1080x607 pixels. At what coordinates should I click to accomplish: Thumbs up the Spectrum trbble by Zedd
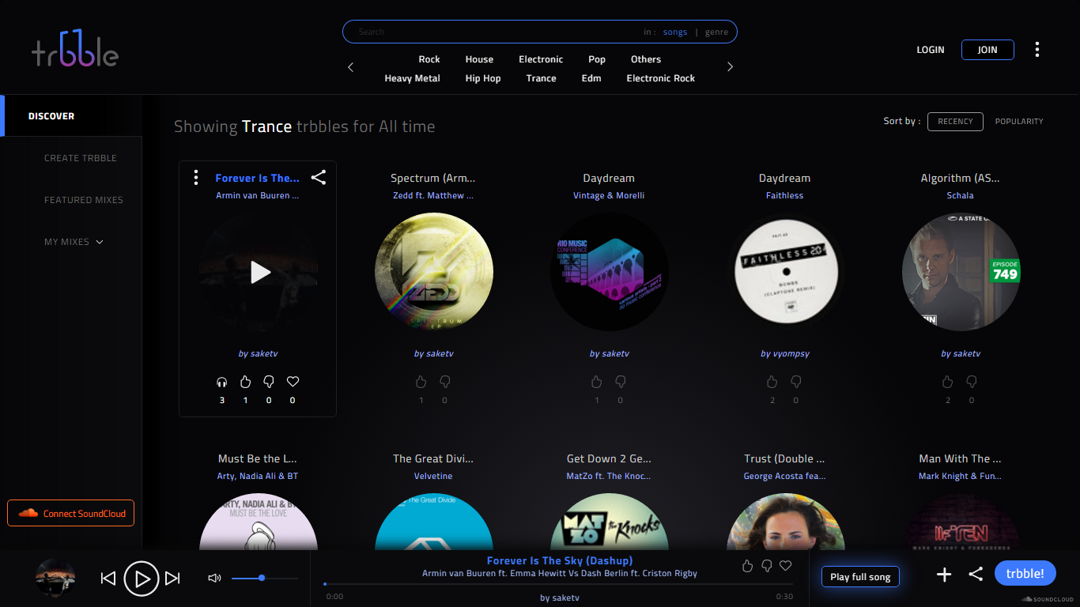[421, 382]
